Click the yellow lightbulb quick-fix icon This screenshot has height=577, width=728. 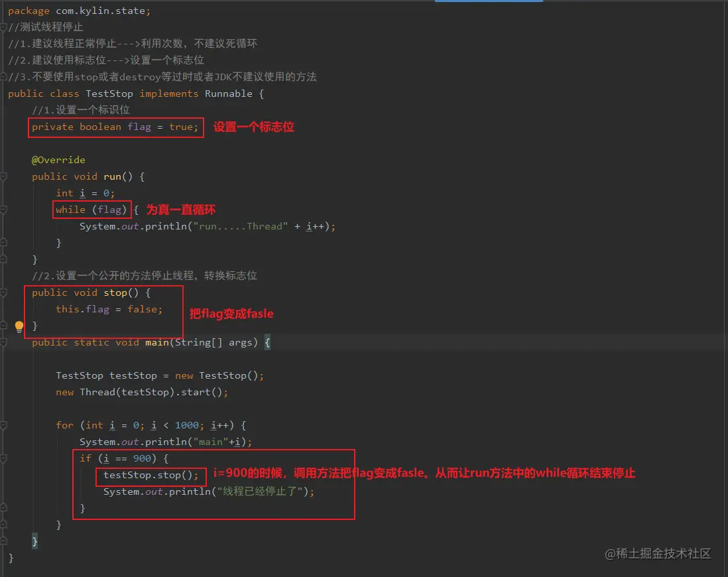point(19,326)
